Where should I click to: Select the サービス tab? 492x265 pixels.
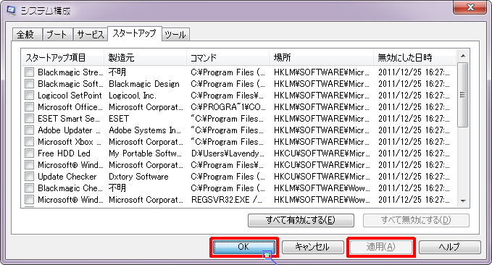(91, 34)
